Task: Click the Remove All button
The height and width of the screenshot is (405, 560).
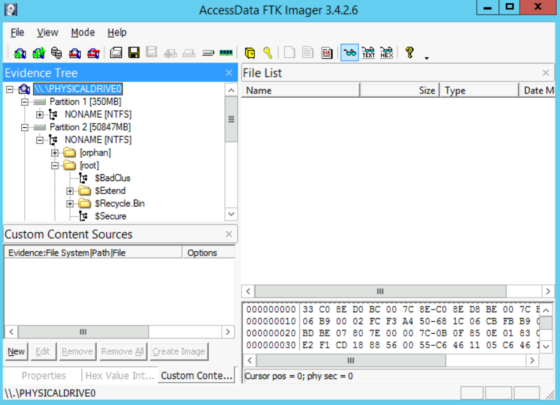Action: click(x=123, y=352)
